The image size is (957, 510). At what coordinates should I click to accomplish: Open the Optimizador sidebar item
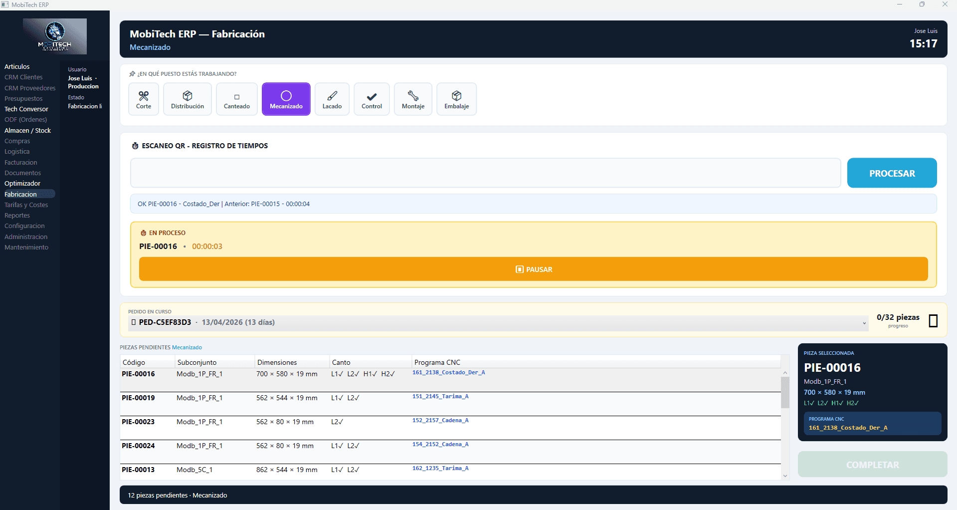tap(22, 184)
